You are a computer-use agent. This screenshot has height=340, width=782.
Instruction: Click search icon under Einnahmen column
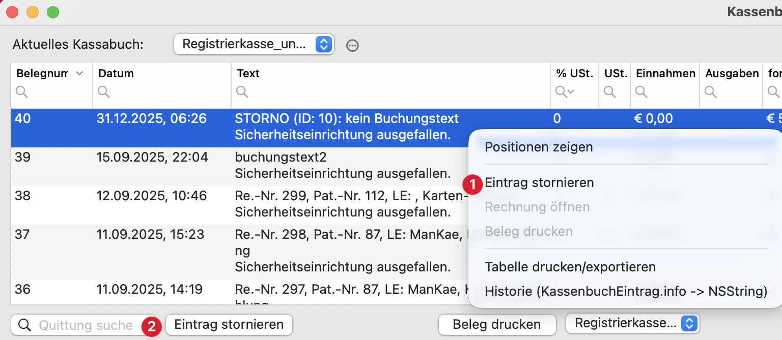(x=641, y=92)
